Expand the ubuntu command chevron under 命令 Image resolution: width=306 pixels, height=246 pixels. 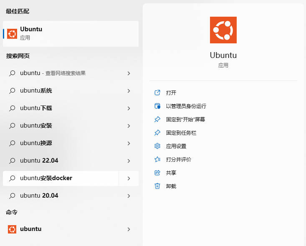(x=129, y=229)
